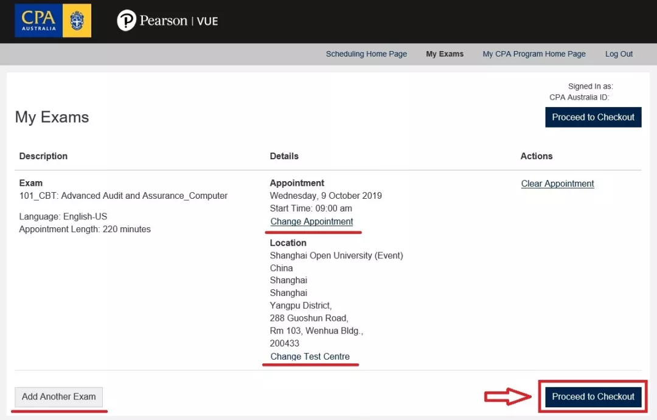
Task: Open the Change Appointment link
Action: pos(311,222)
